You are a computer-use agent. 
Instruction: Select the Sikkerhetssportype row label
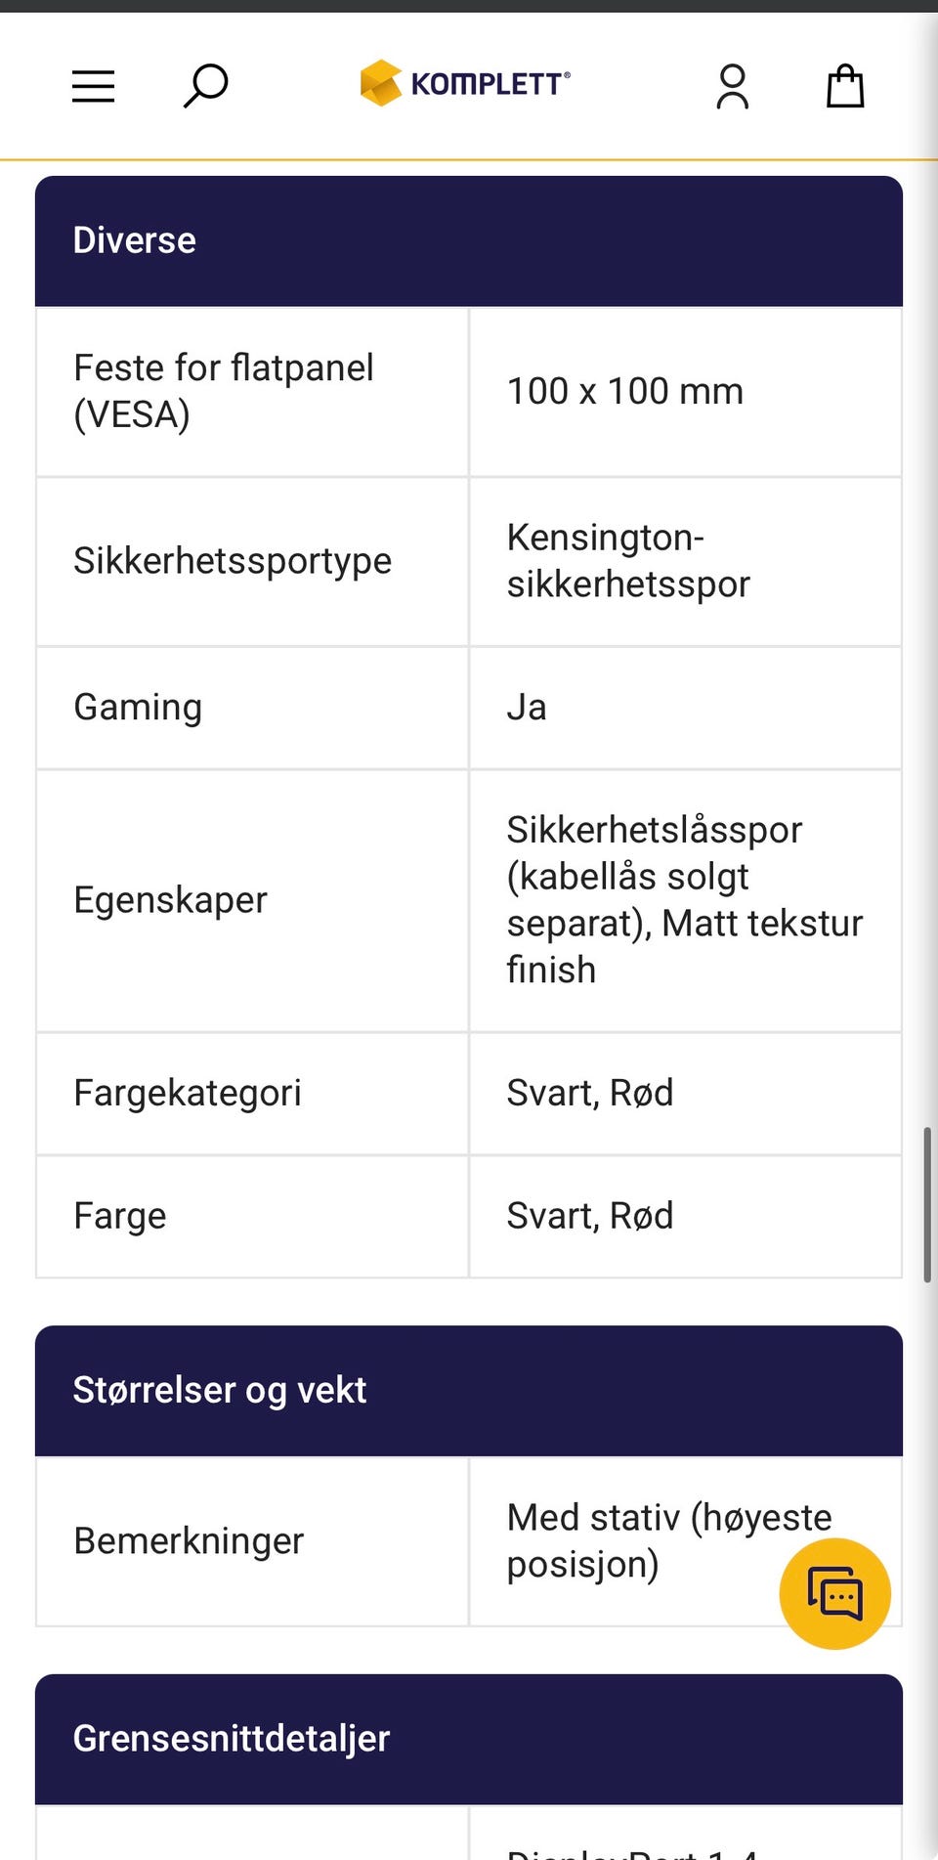click(233, 561)
